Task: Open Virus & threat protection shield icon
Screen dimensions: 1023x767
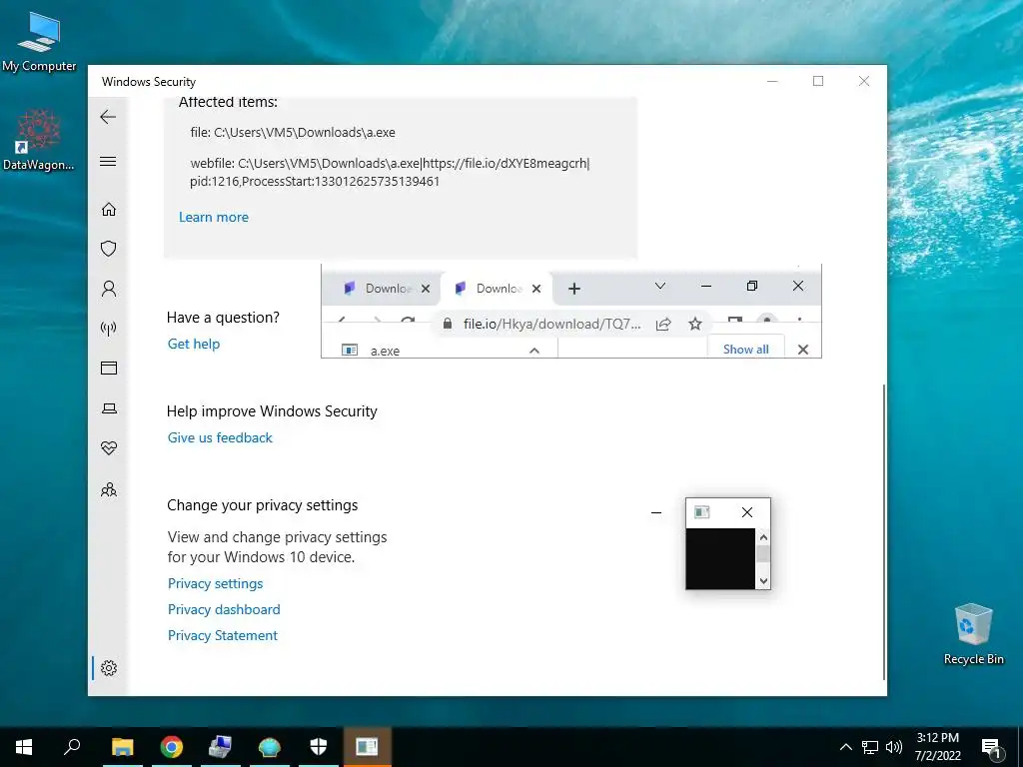Action: 108,249
